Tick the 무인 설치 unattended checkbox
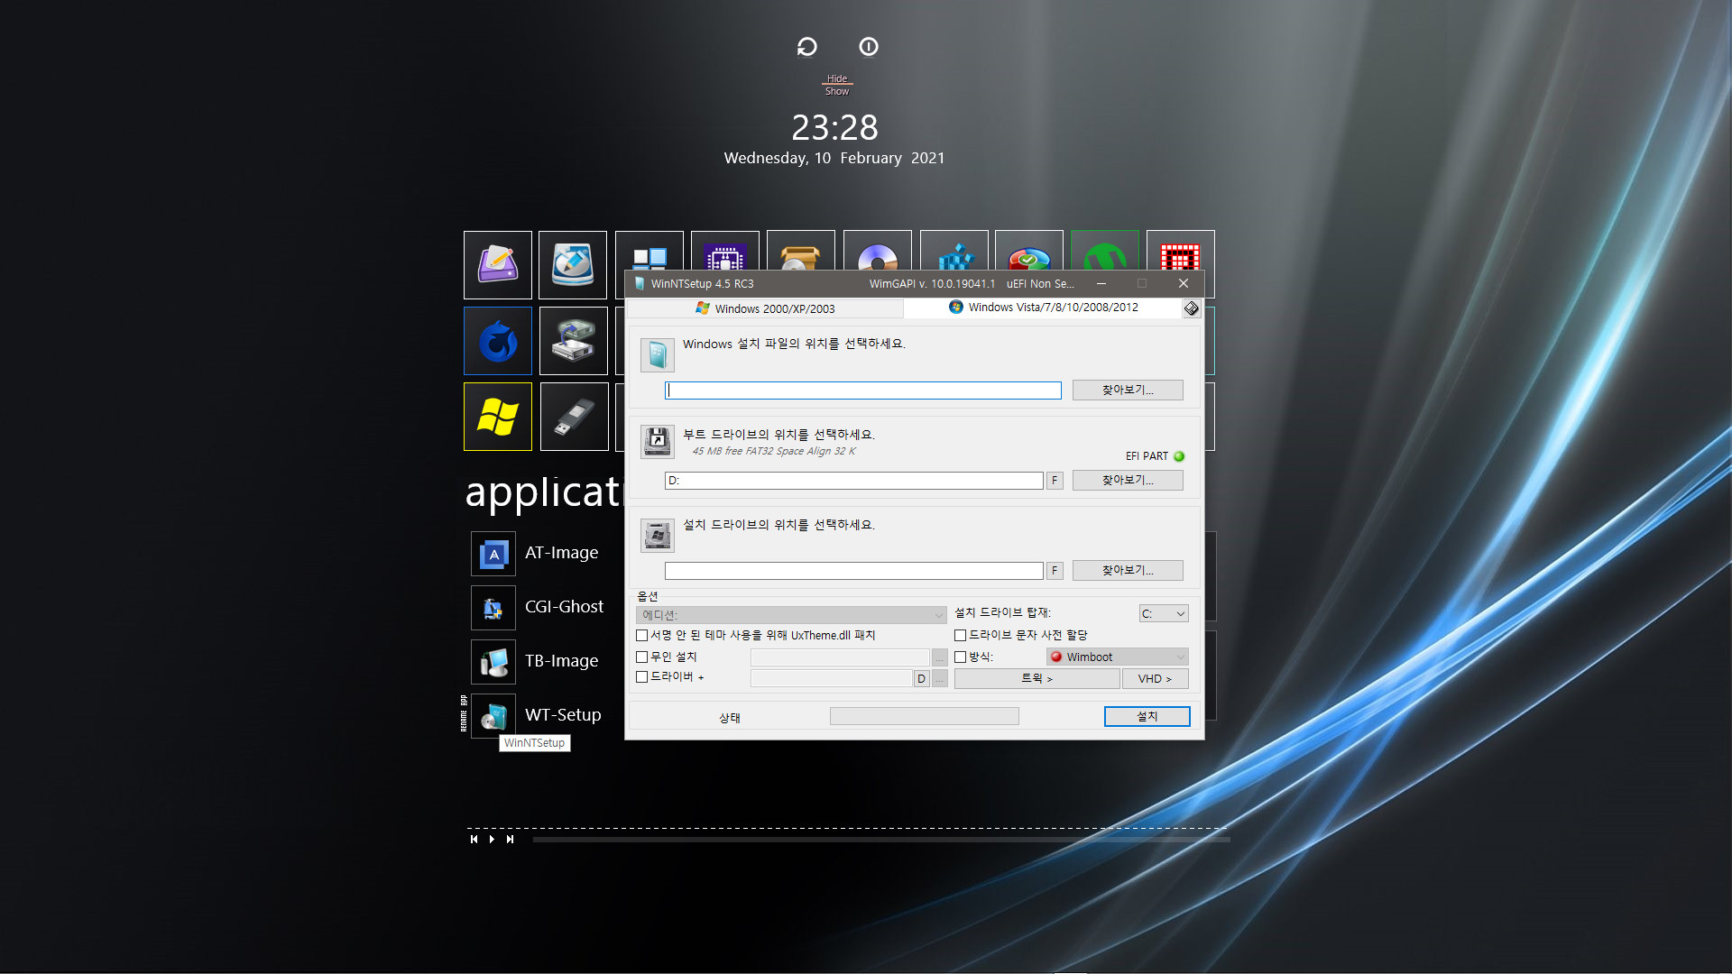The width and height of the screenshot is (1732, 974). [x=642, y=657]
